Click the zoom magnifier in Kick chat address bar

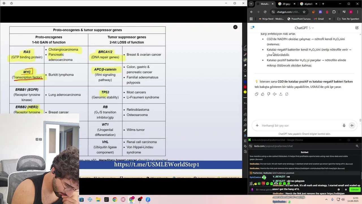pos(357,146)
